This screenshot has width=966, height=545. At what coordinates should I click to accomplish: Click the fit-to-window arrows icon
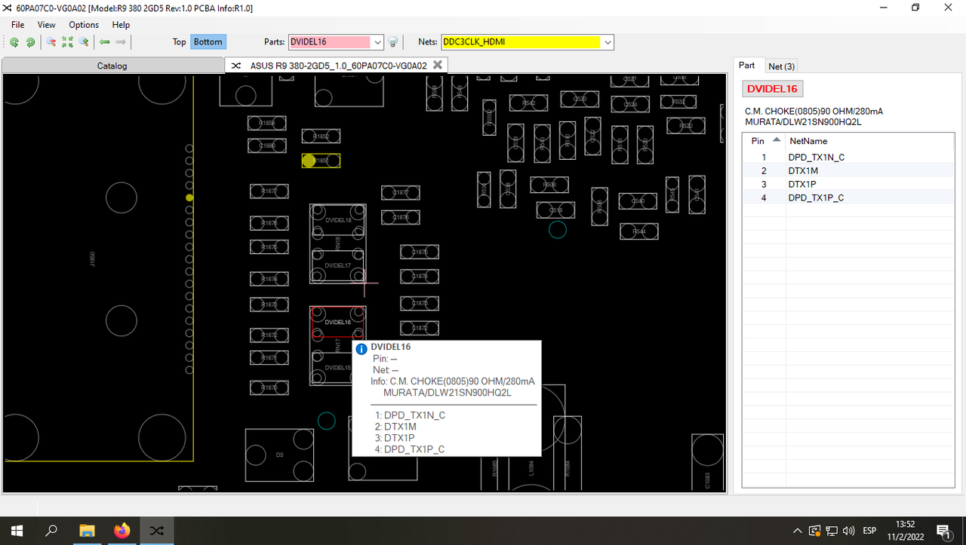[67, 42]
